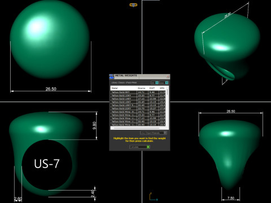This screenshot has width=271, height=203.
Task: Click the SPG column header
Action: (x=162, y=88)
